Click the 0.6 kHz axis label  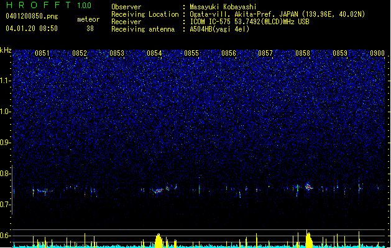point(6,236)
